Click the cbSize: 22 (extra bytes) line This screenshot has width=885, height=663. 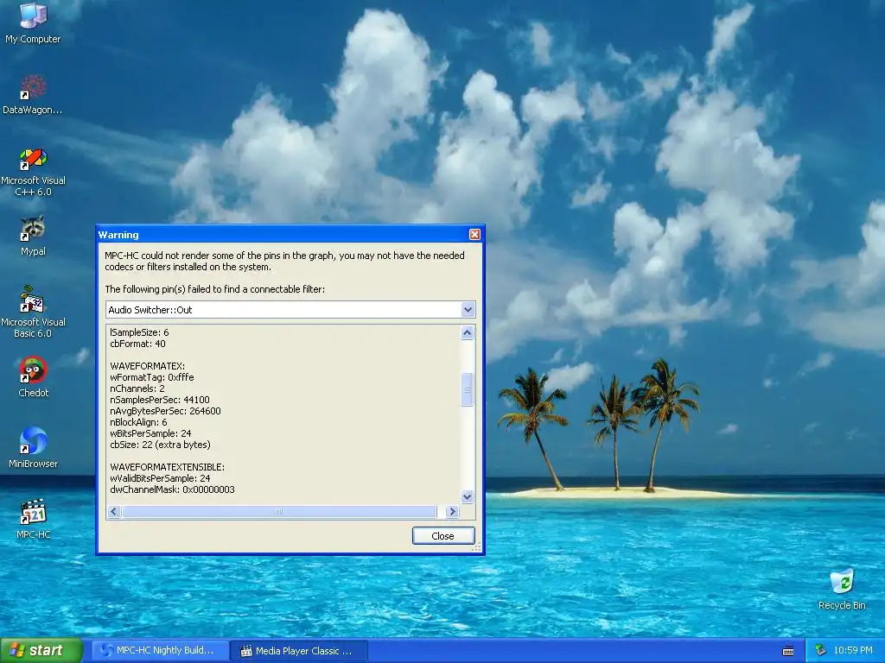pyautogui.click(x=160, y=445)
